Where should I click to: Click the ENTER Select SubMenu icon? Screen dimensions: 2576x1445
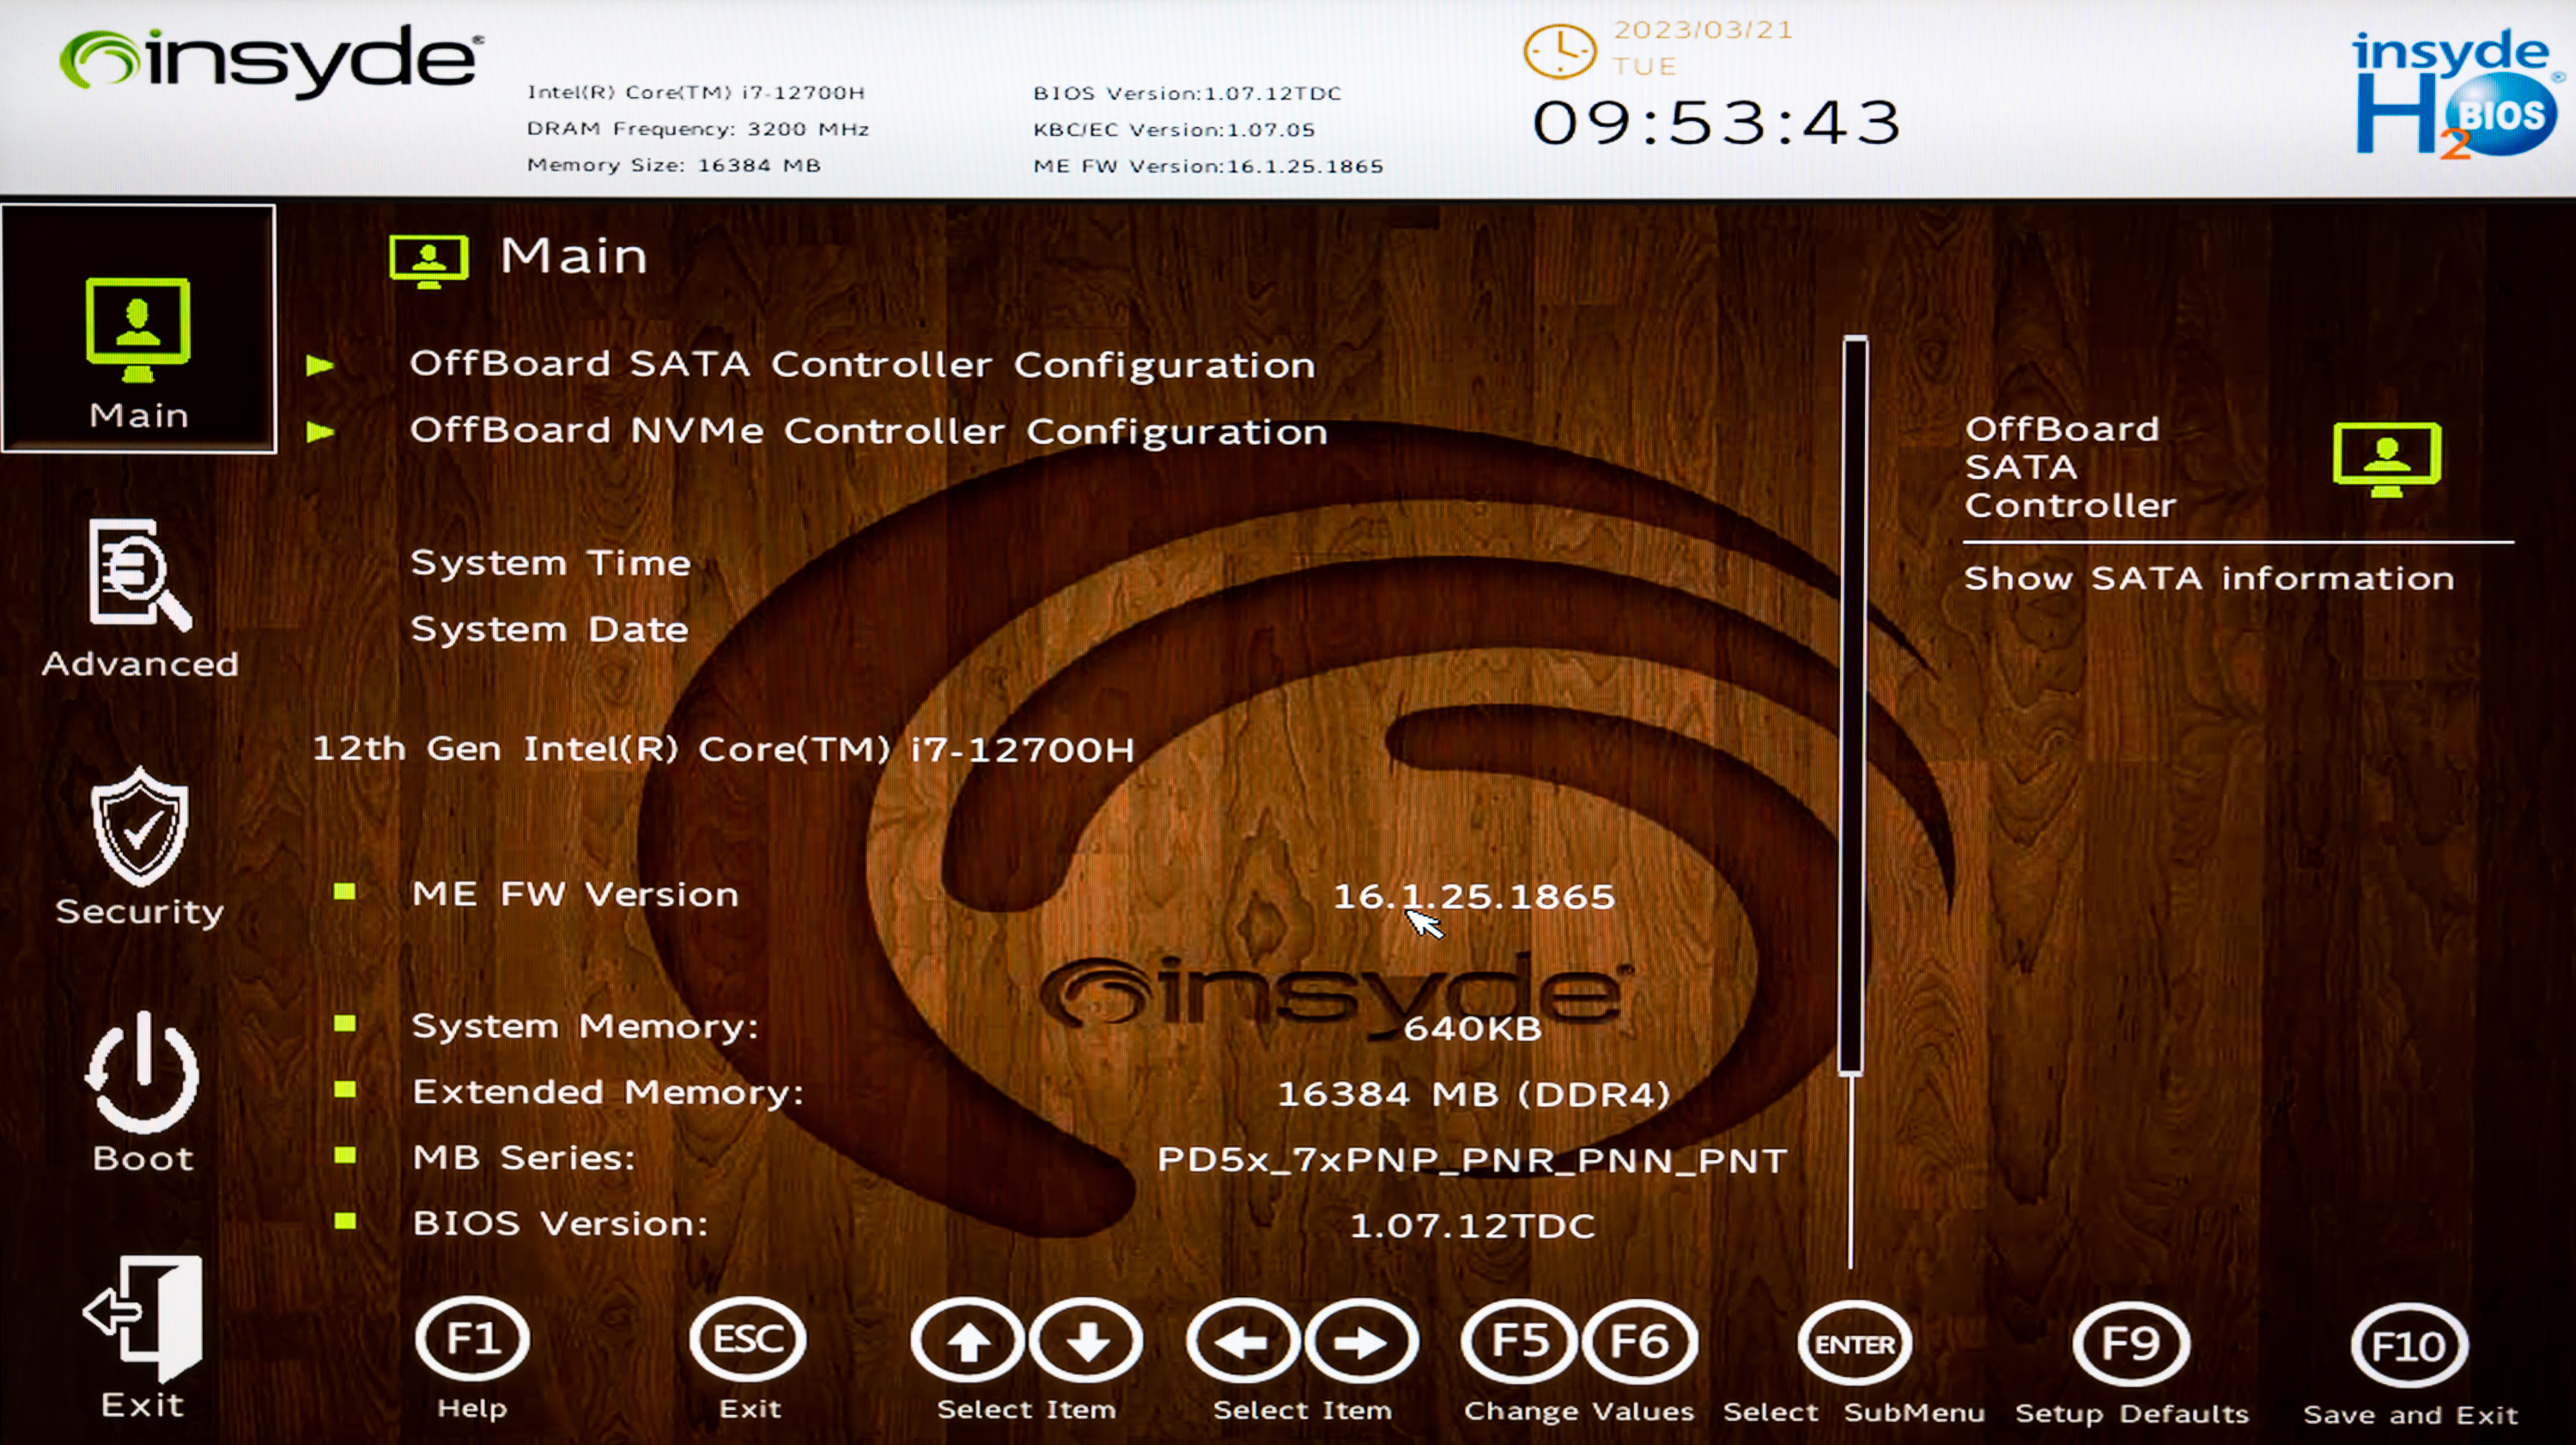(1854, 1344)
